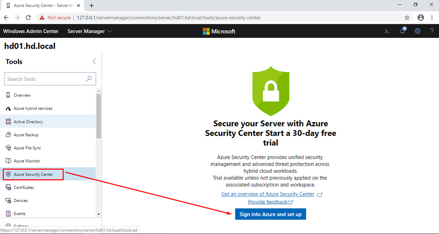Click the tools list scroll-down arrow
This screenshot has height=234, width=439.
pos(99,214)
